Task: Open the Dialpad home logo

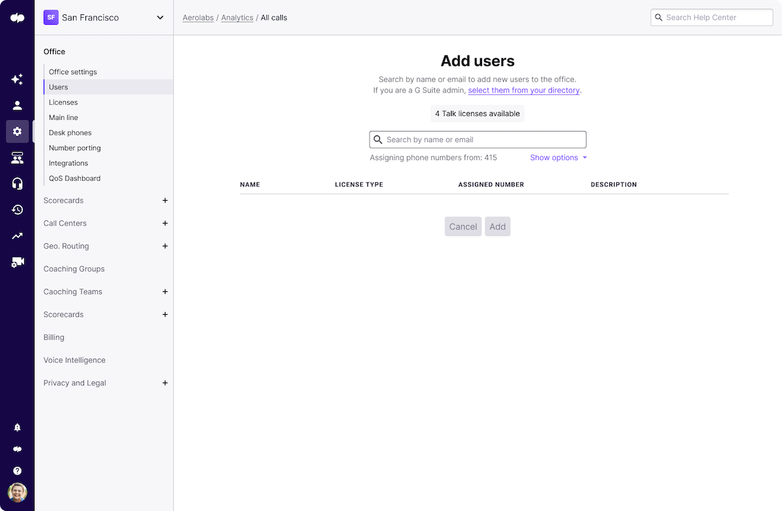Action: click(x=17, y=18)
